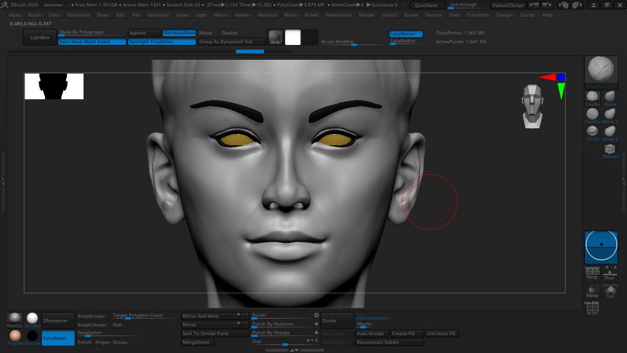Toggle Spotlight Projection
Screen dimensions: 627x353
(161, 41)
